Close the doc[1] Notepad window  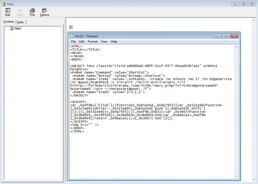[234, 36]
